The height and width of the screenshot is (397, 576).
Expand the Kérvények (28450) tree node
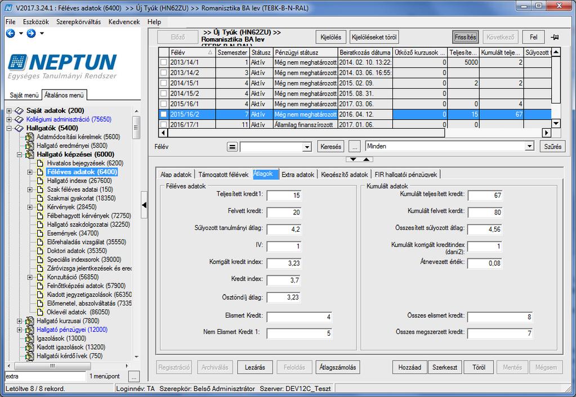(x=30, y=207)
